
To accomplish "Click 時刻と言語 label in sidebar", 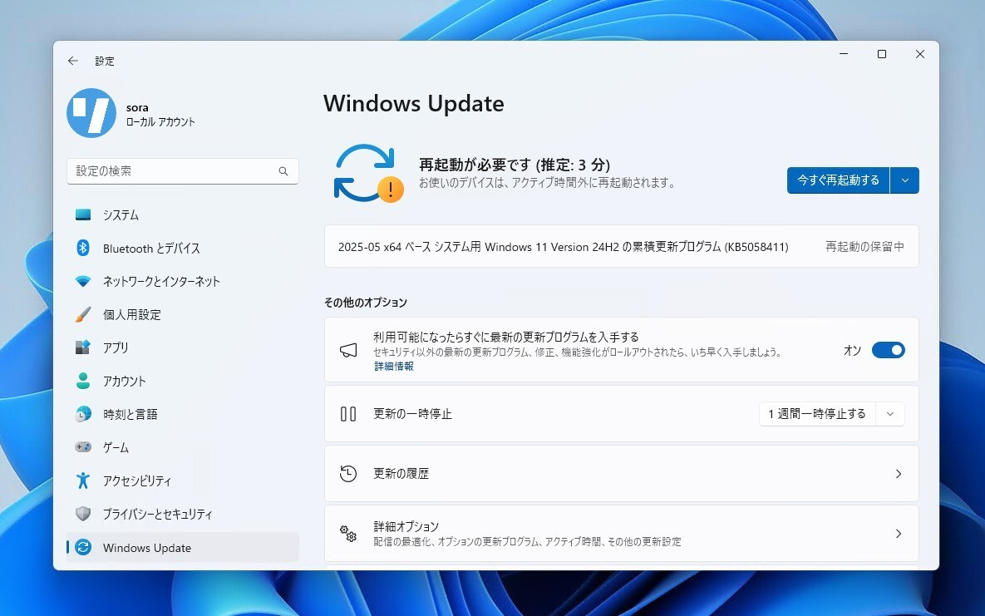I will tap(130, 414).
